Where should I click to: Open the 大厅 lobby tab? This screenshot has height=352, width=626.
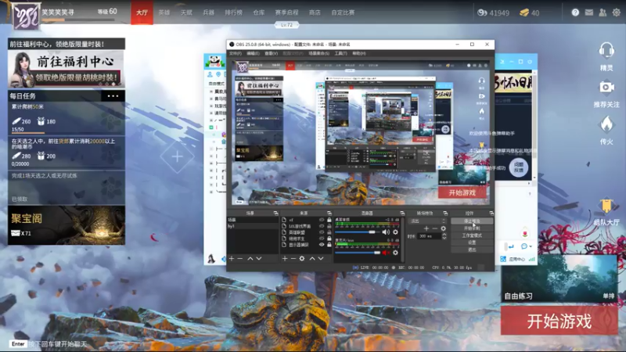142,13
